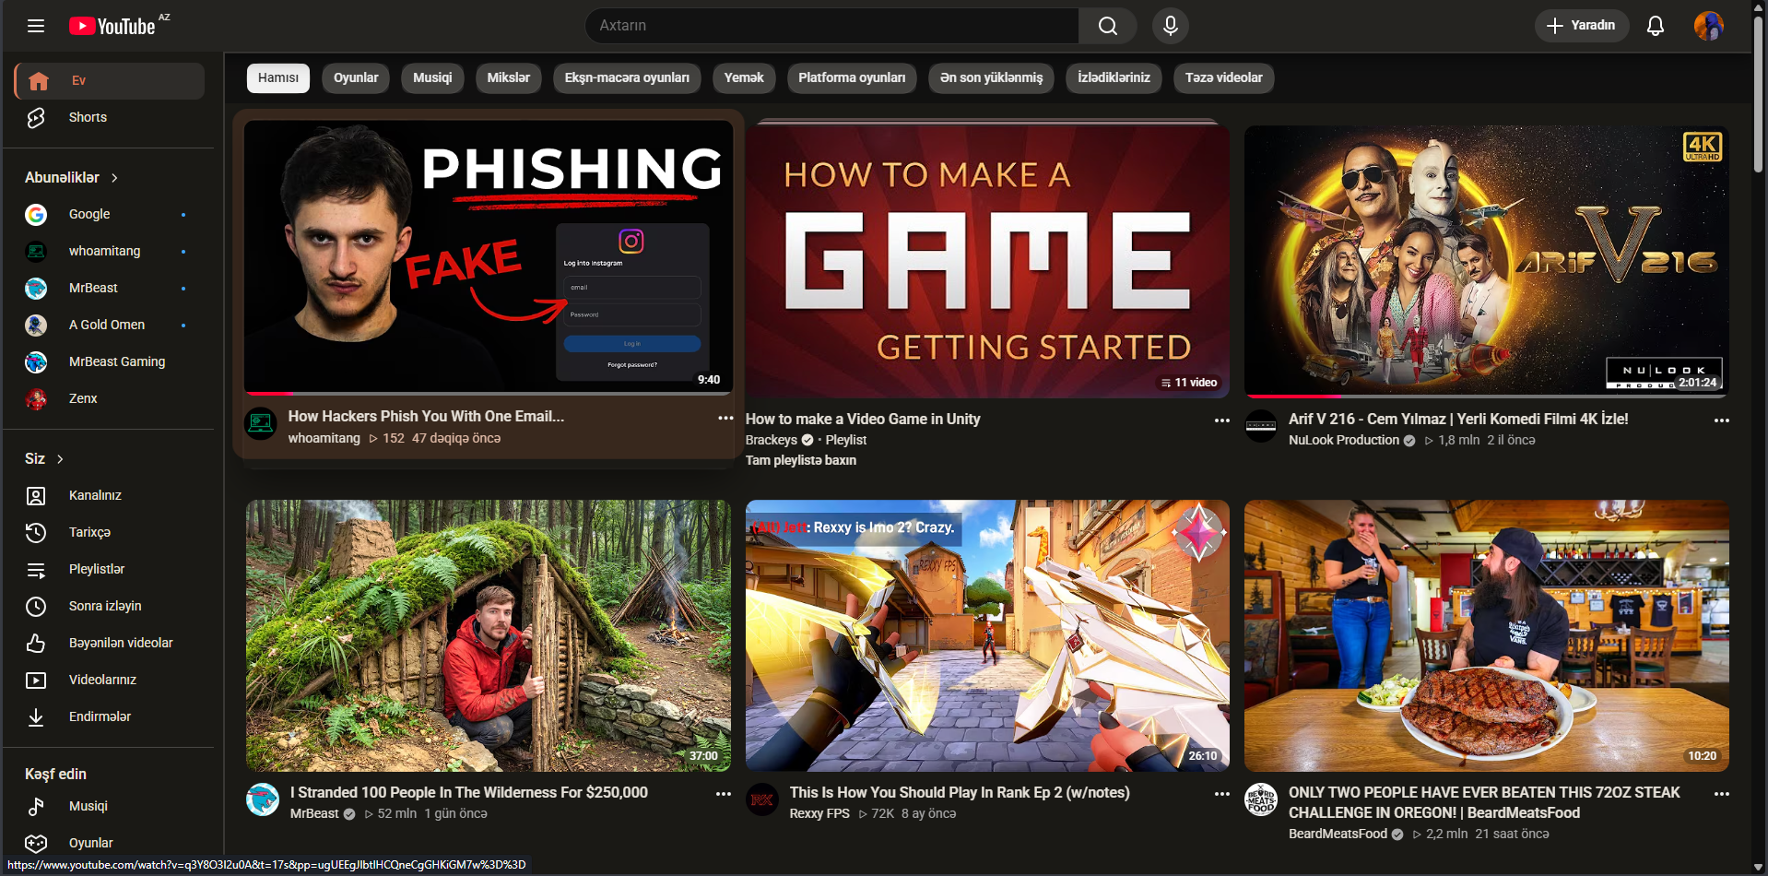The image size is (1768, 876).
Task: Click the phishing video watch progress bar
Action: click(489, 394)
